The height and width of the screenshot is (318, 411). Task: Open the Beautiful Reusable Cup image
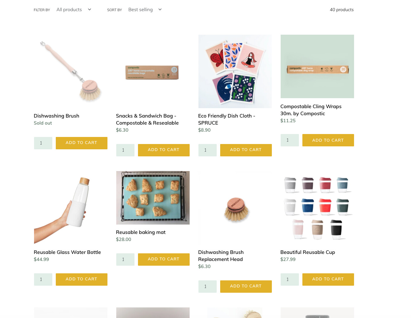(x=317, y=208)
